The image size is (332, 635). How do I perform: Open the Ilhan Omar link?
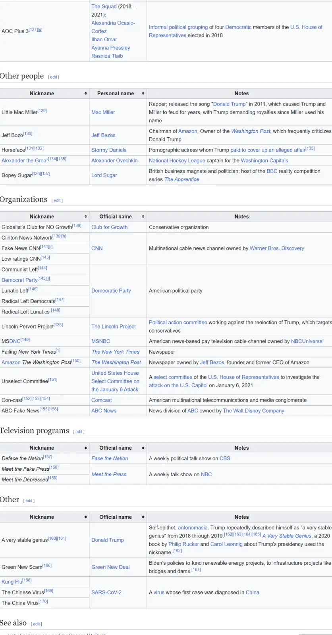(x=104, y=39)
